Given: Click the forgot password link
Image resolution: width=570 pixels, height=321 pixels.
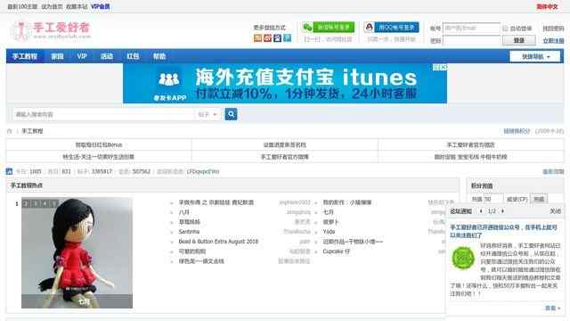Looking at the screenshot, I should [x=553, y=29].
